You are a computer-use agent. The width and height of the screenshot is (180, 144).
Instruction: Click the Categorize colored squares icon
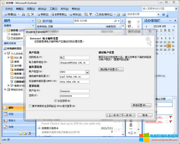[86, 14]
